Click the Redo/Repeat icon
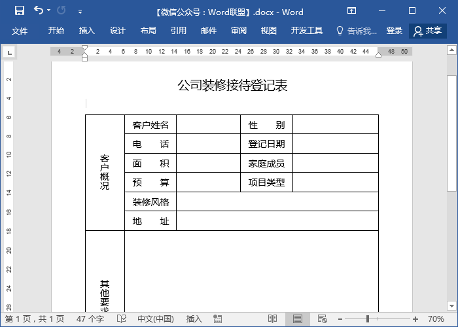This screenshot has height=327, width=458. coord(61,10)
